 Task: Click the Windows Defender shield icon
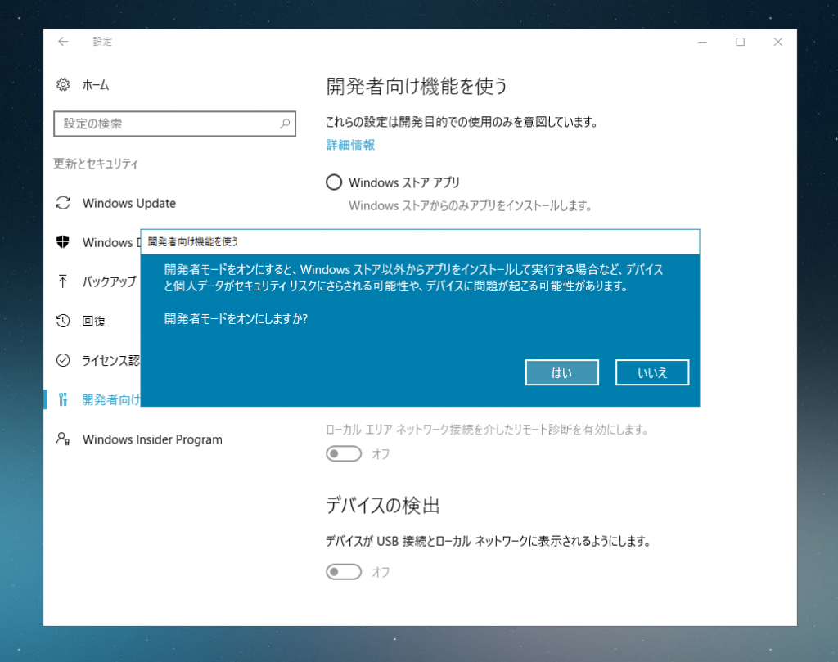(63, 242)
